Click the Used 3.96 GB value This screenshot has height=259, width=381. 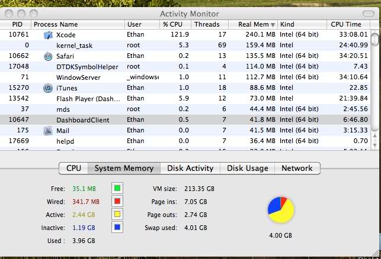(84, 241)
